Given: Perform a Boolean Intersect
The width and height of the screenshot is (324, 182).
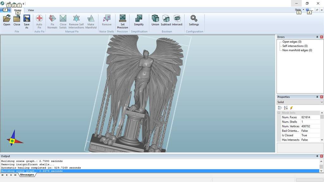Looking at the screenshot, I should tap(177, 20).
